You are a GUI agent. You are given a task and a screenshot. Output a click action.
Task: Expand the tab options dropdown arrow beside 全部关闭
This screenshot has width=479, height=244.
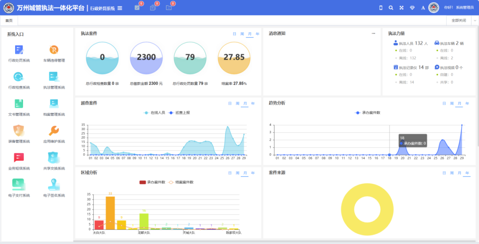coord(474,20)
